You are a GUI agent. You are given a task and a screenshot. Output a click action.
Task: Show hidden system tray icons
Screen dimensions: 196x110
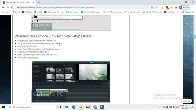point(160,107)
